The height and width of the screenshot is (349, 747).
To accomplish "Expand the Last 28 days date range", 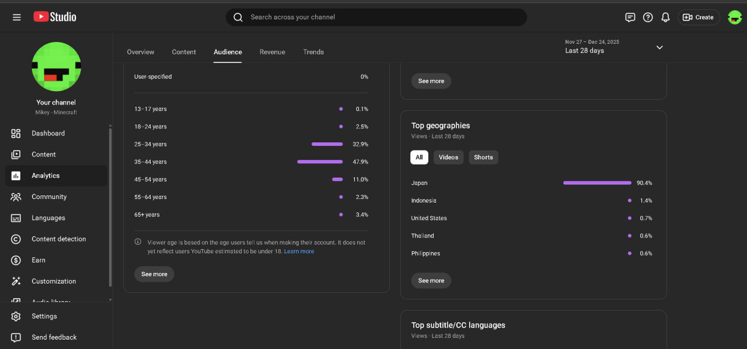I will tap(659, 47).
